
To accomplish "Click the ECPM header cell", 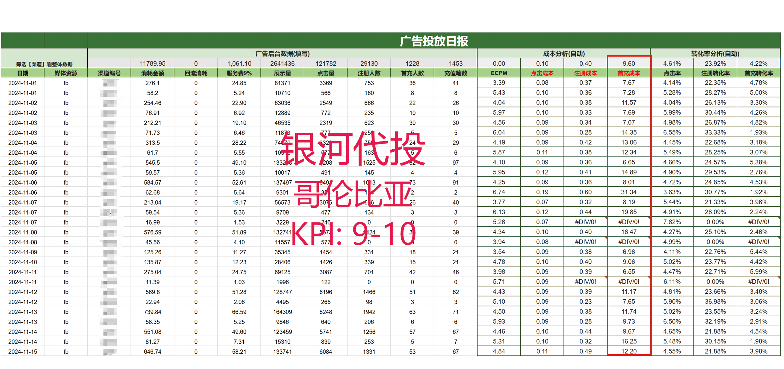I will point(499,73).
